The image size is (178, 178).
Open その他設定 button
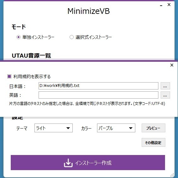click(x=153, y=142)
